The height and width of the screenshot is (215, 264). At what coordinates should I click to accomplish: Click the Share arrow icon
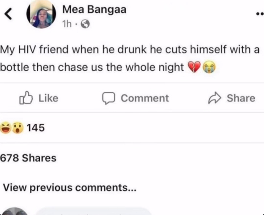(x=215, y=98)
